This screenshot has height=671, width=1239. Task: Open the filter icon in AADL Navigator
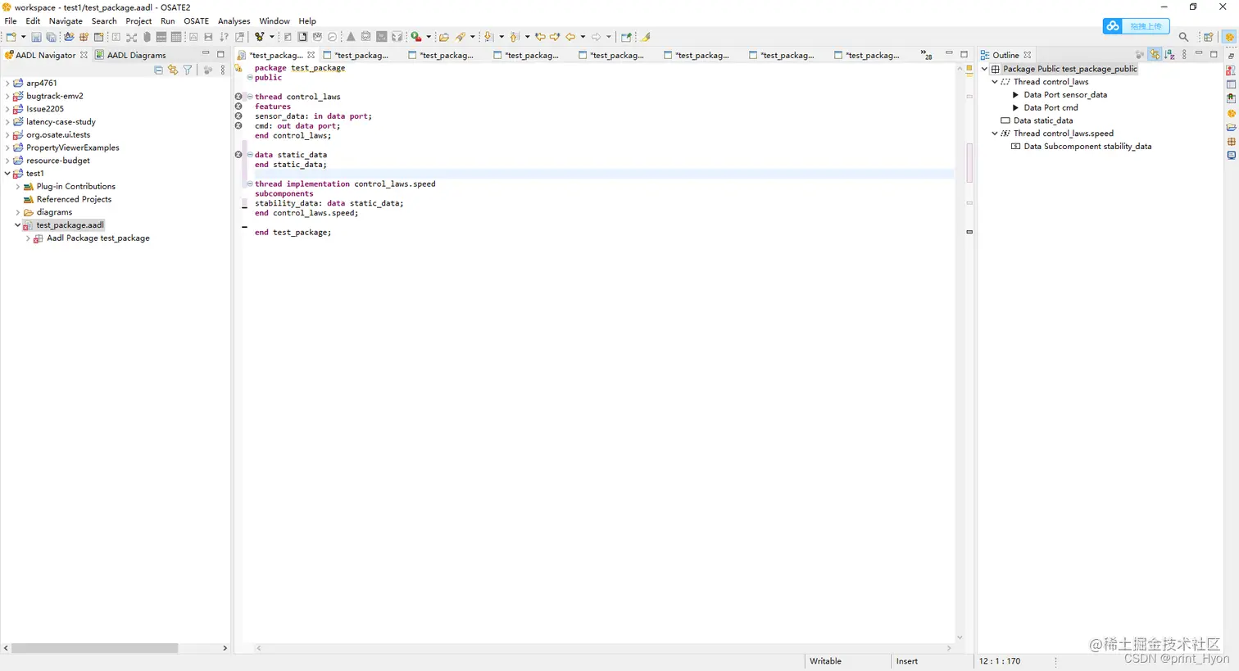(x=188, y=70)
